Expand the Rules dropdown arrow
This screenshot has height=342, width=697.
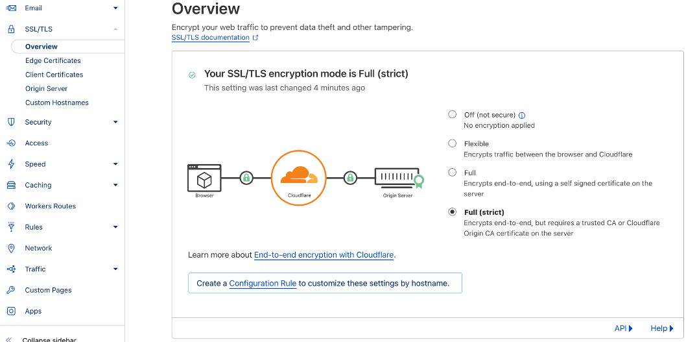[x=115, y=227]
